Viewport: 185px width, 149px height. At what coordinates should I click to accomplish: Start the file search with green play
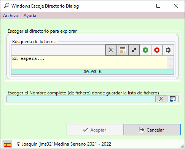click(x=145, y=50)
